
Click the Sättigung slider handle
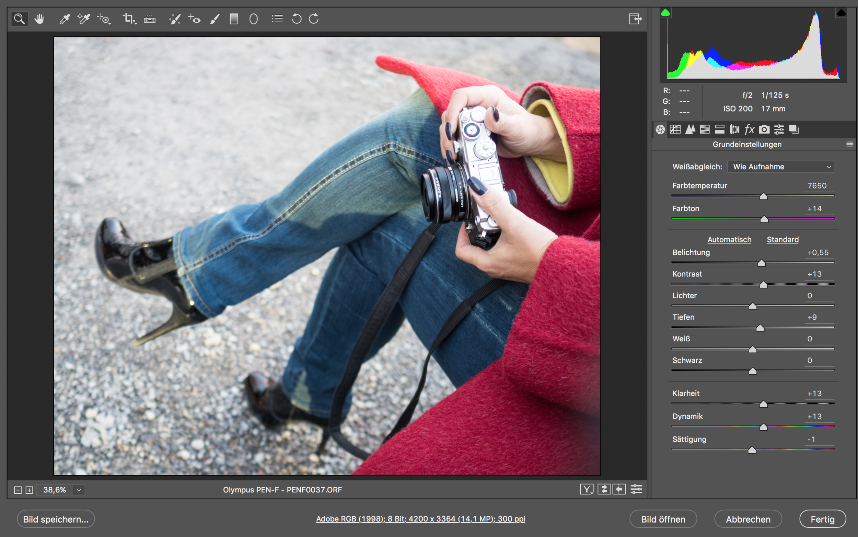tap(752, 450)
